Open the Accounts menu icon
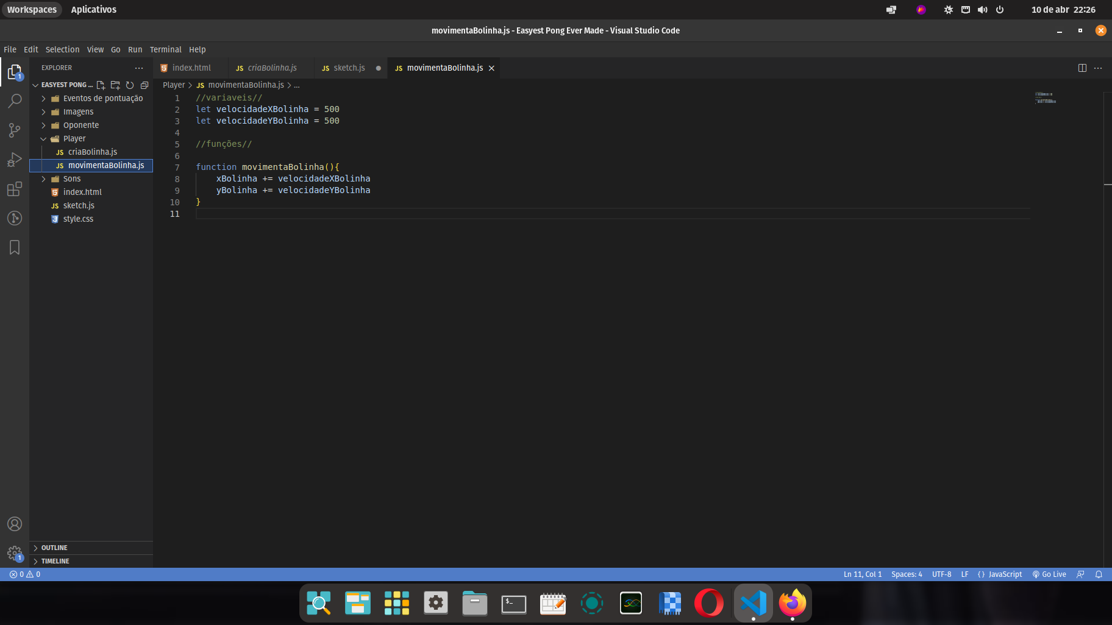 [15, 524]
